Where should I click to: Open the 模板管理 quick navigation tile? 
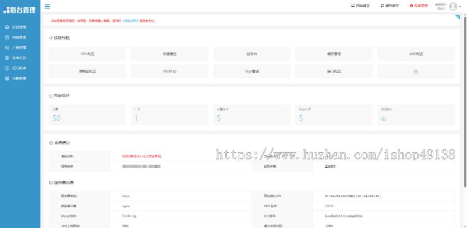(334, 54)
